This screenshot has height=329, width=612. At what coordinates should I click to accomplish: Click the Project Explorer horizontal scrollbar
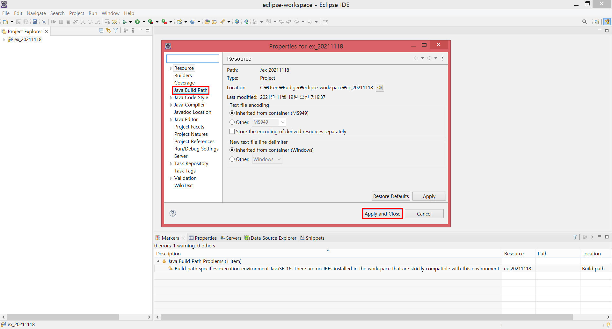(63, 317)
